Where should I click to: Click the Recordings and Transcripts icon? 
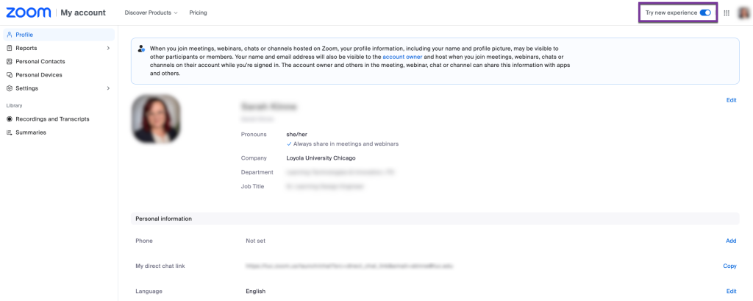[10, 118]
